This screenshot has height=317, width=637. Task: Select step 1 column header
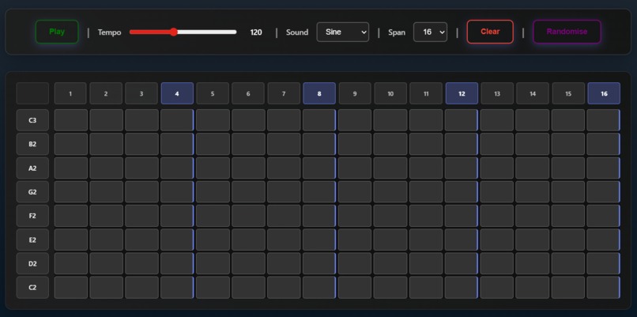click(70, 93)
